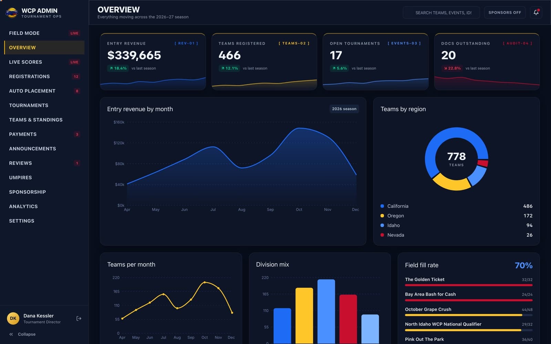Click the $339,665 entry revenue value

click(134, 55)
